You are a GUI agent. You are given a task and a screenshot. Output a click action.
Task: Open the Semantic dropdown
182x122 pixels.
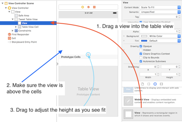160,12
